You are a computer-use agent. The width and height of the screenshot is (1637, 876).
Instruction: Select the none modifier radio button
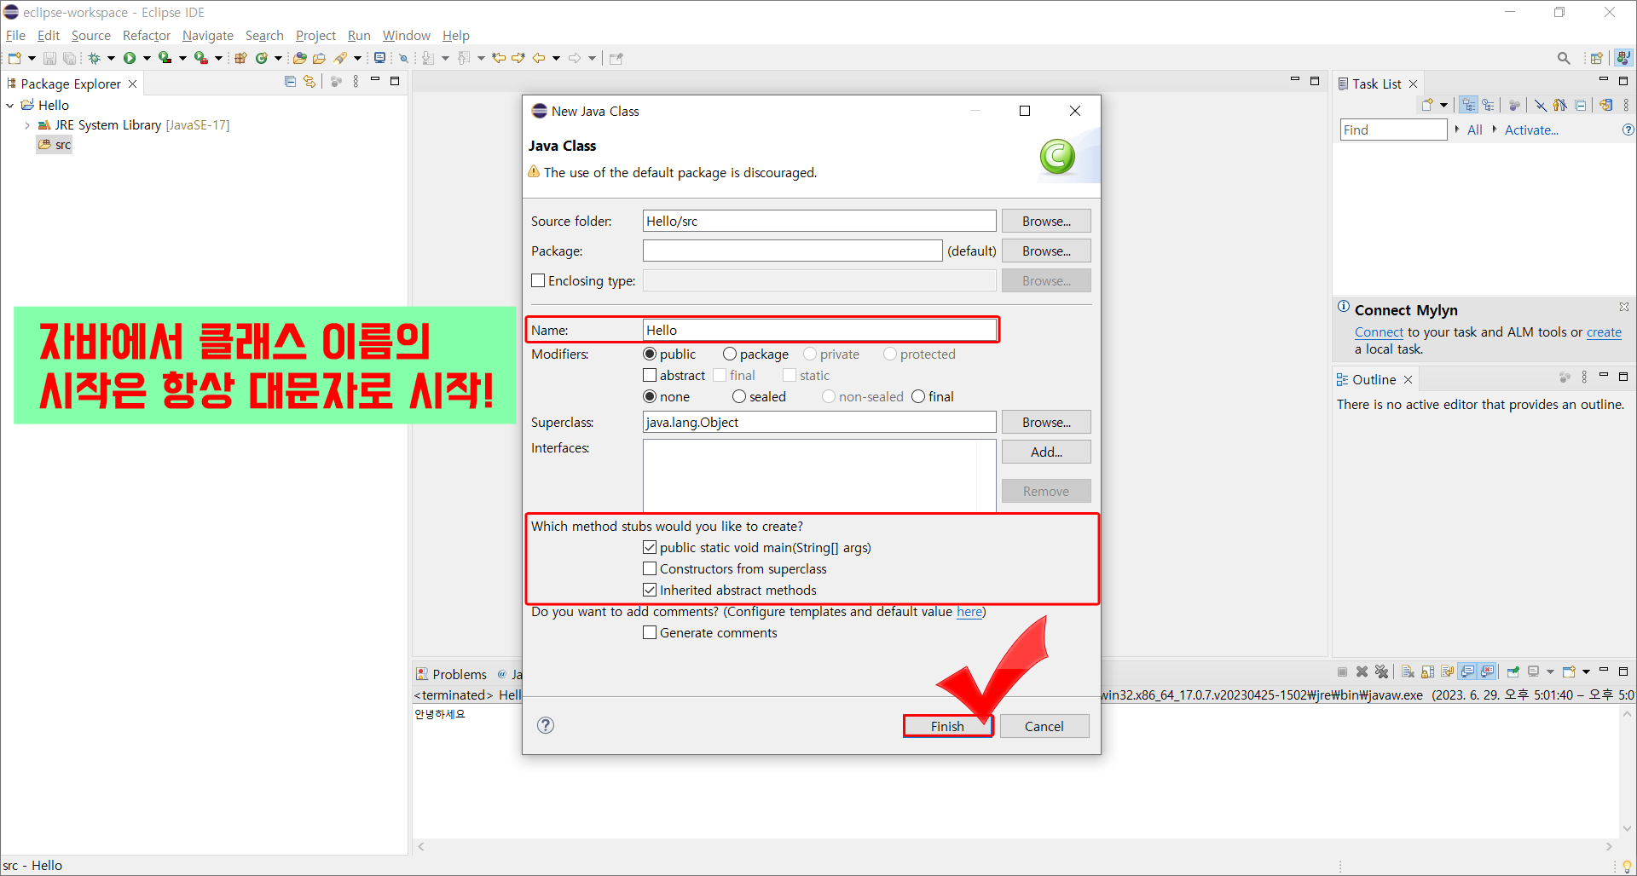click(x=650, y=396)
